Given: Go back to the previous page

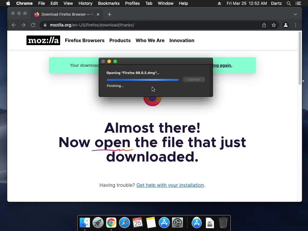Looking at the screenshot, I should 14,25.
